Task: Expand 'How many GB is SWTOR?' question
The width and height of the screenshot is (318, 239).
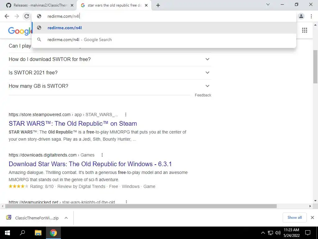Action: click(x=110, y=86)
